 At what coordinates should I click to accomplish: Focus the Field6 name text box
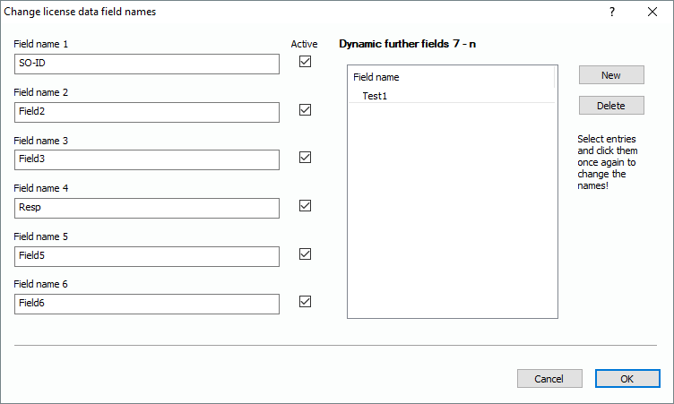[147, 305]
